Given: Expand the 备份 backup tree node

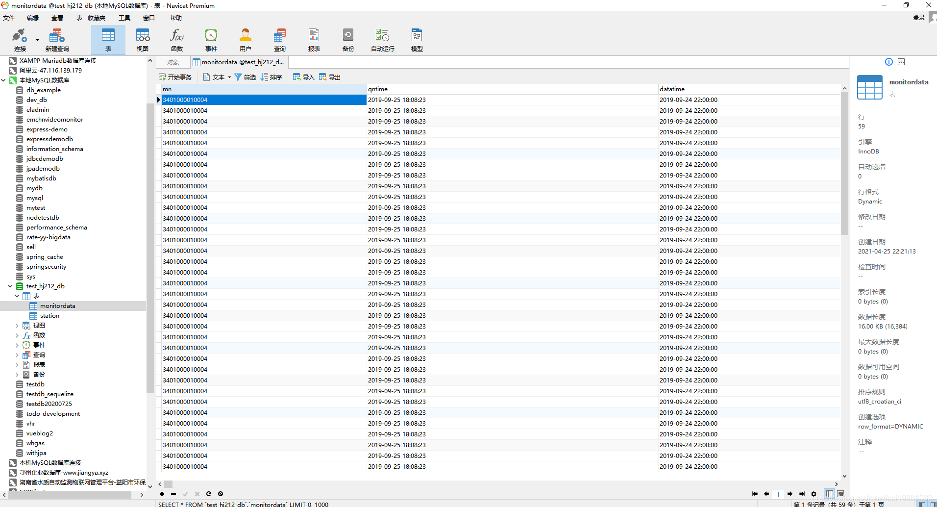Looking at the screenshot, I should tap(17, 375).
